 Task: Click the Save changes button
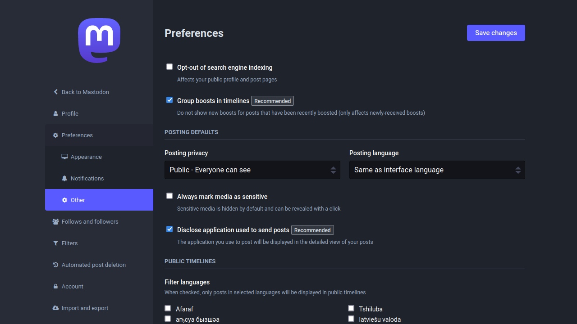tap(496, 32)
